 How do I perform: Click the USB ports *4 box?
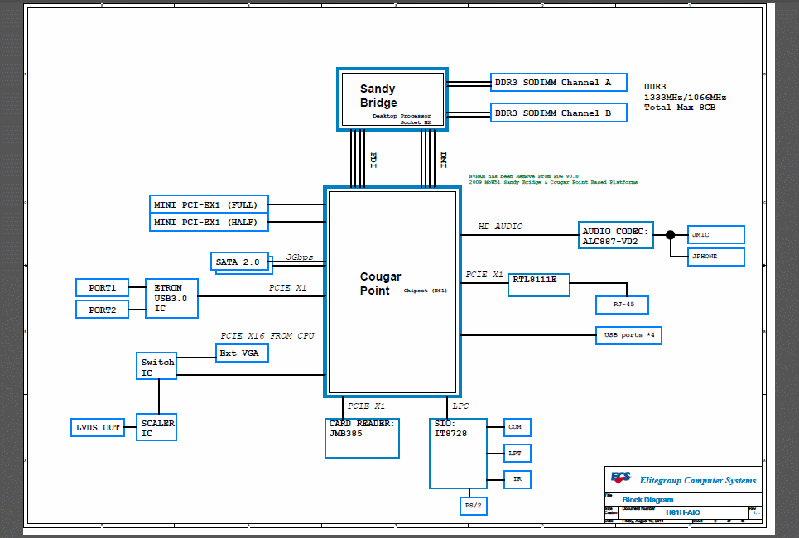coord(628,335)
